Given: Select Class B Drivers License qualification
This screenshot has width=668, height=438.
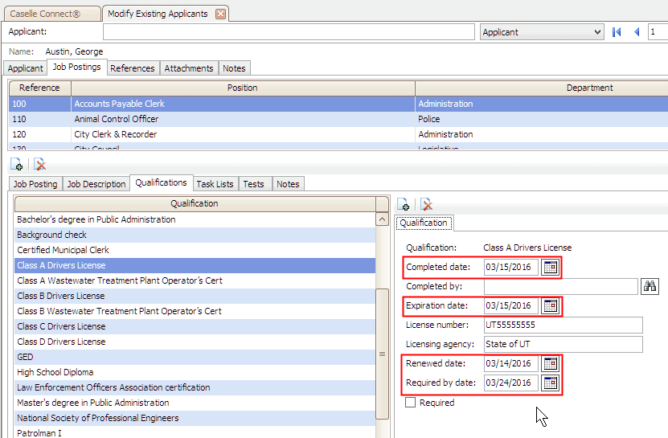Looking at the screenshot, I should click(61, 296).
